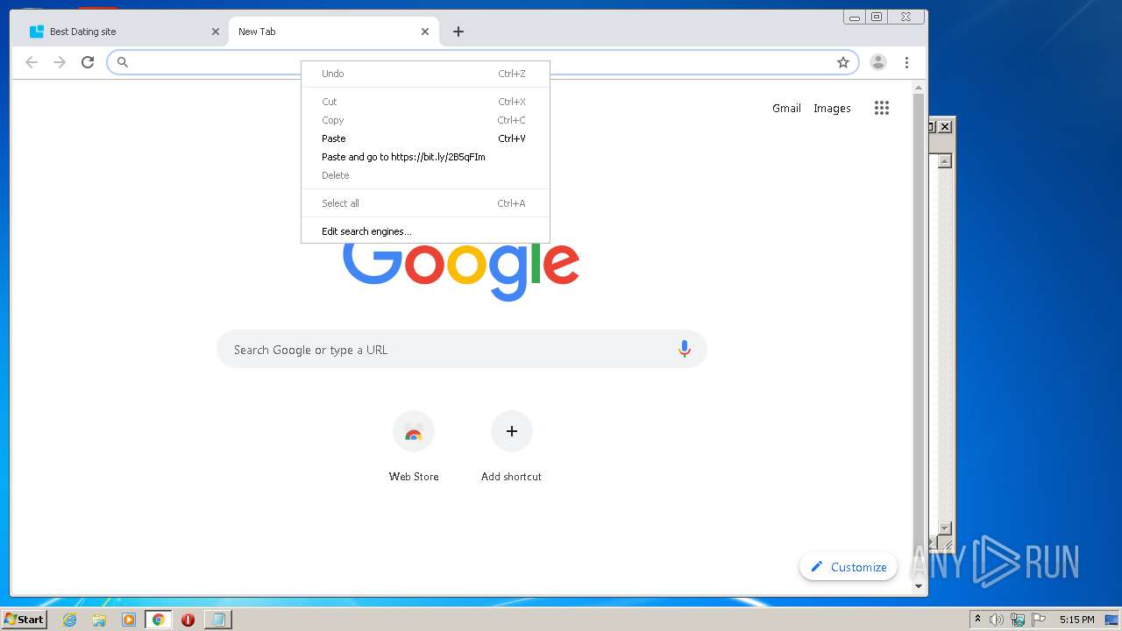
Task: Start voice search with the microphone icon
Action: click(685, 349)
